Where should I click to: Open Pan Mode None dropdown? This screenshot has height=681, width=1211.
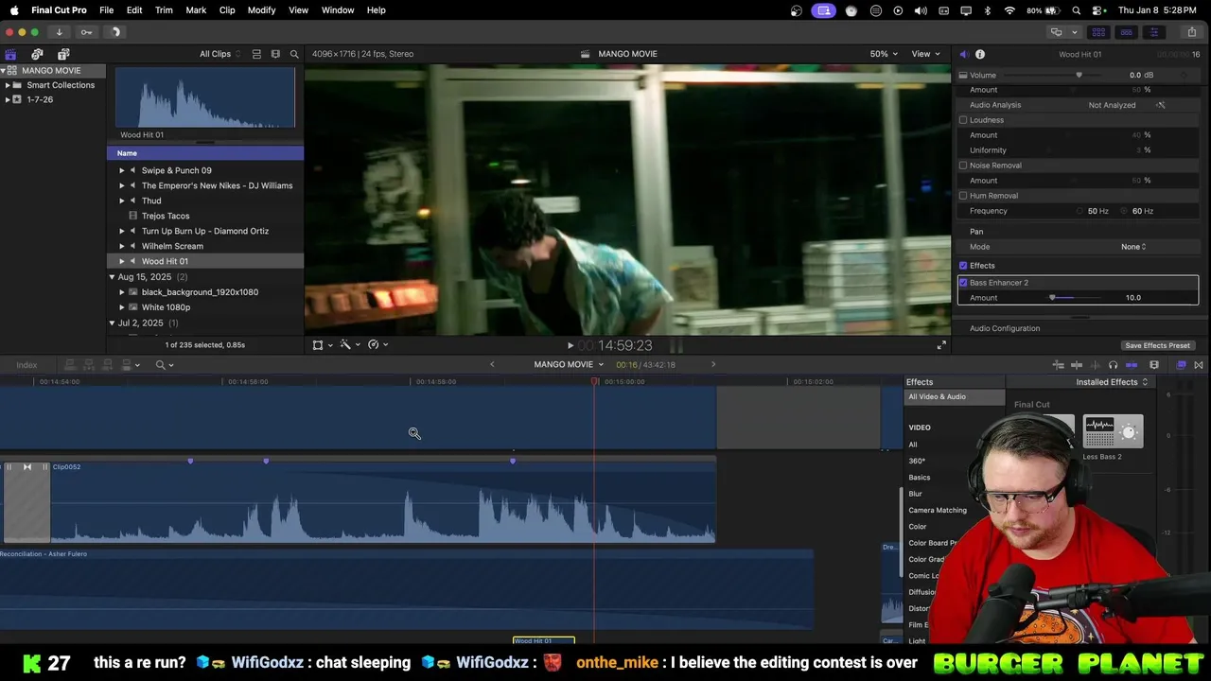point(1133,247)
